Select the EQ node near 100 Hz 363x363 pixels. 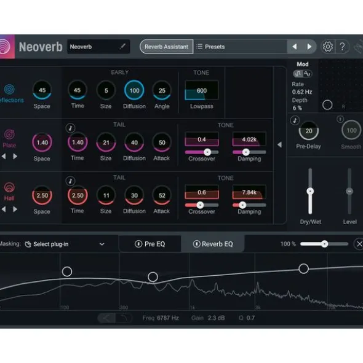click(x=67, y=271)
